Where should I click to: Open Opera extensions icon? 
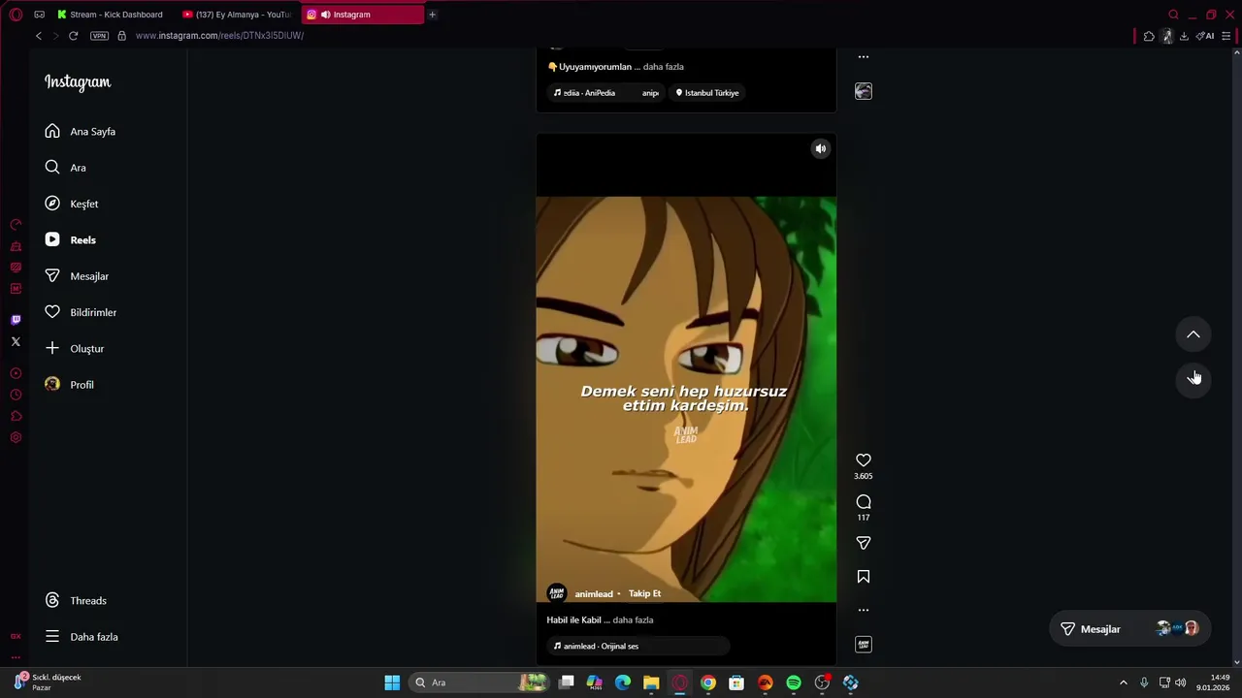(x=1149, y=36)
